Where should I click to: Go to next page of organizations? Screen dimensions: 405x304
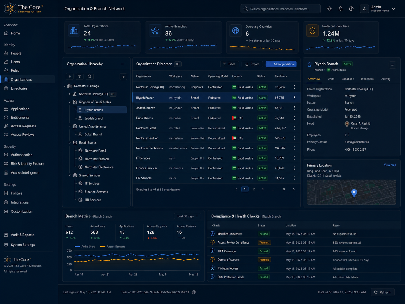click(x=294, y=190)
